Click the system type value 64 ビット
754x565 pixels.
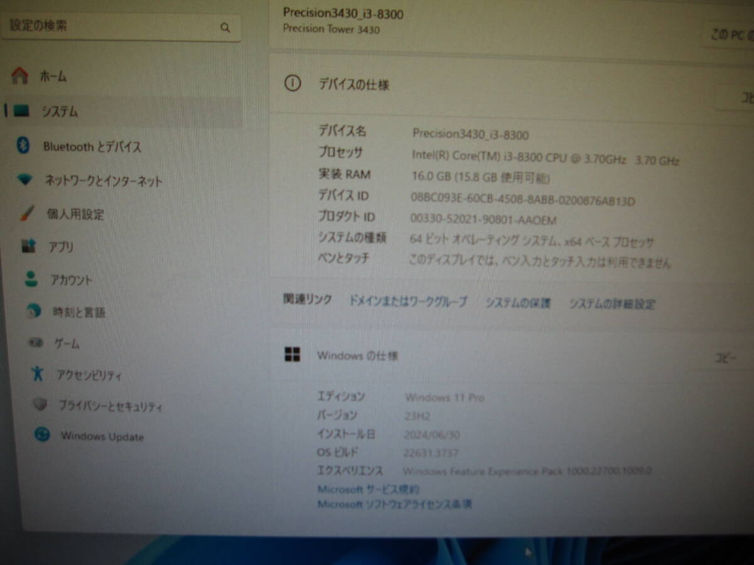tap(532, 240)
